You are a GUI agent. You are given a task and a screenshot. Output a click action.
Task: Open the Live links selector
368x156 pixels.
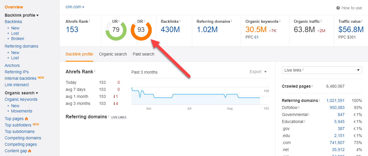pos(322,70)
